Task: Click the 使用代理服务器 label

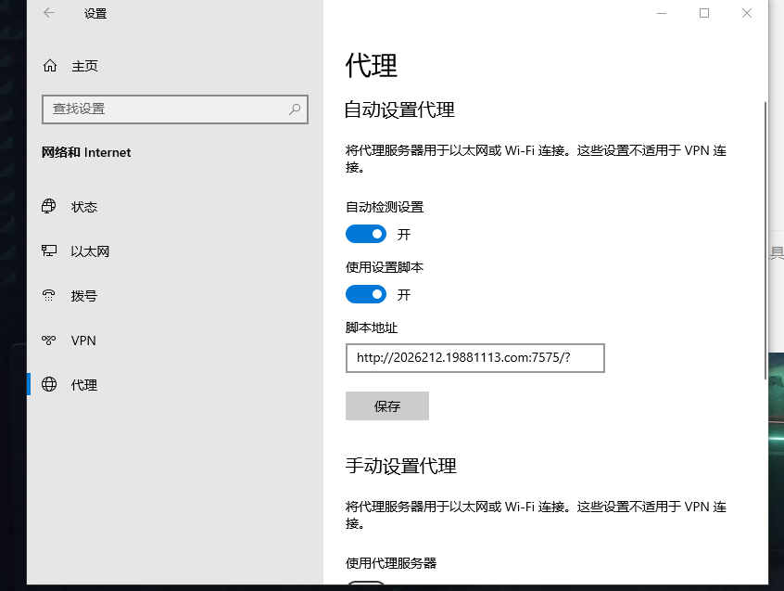Action: [x=391, y=563]
